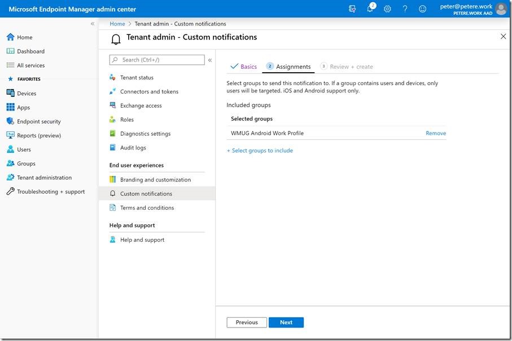
Task: Open the user account avatar
Action: pos(501,9)
